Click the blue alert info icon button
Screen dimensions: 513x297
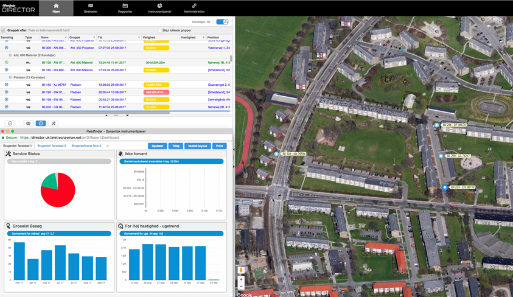click(41, 124)
